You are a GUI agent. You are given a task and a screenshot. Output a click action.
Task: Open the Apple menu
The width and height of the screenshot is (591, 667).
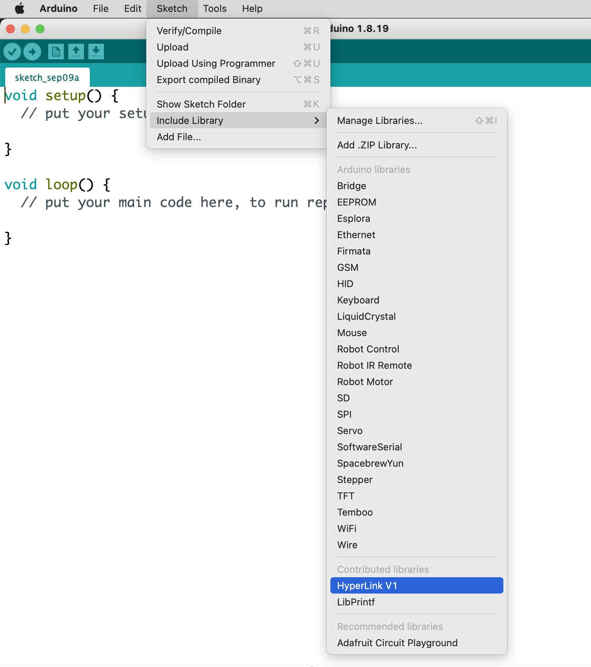(20, 9)
